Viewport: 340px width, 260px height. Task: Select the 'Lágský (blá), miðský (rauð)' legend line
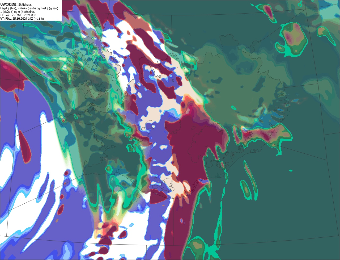(x=30, y=8)
